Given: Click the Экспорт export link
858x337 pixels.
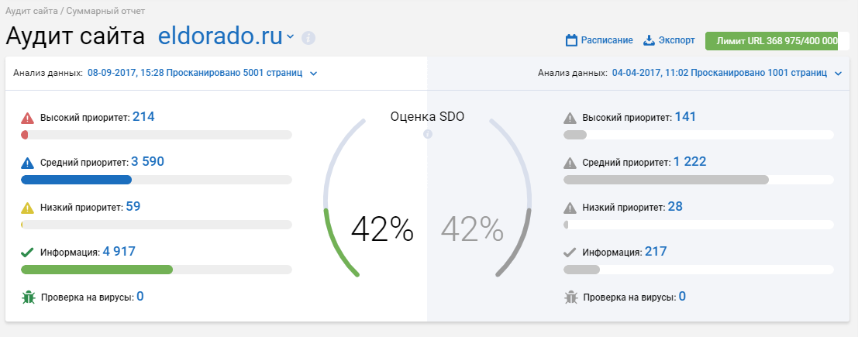Looking at the screenshot, I should (x=677, y=40).
